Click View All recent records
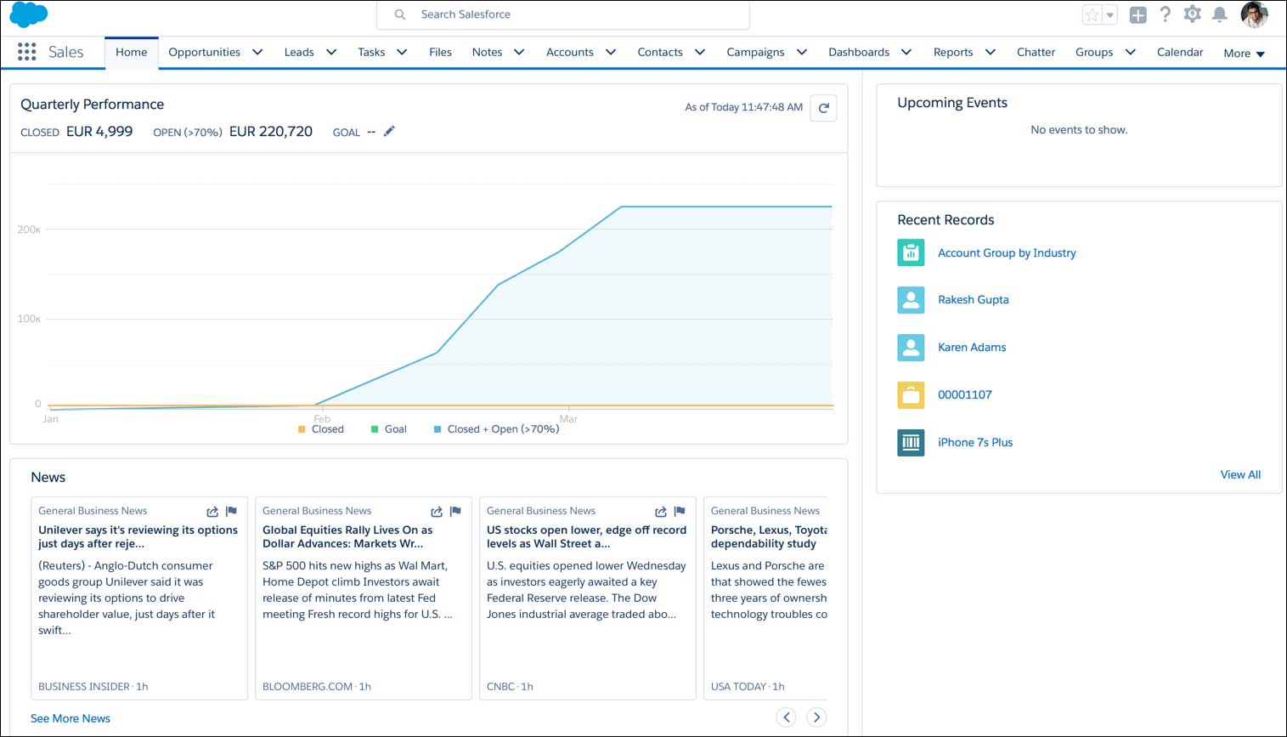 tap(1239, 474)
